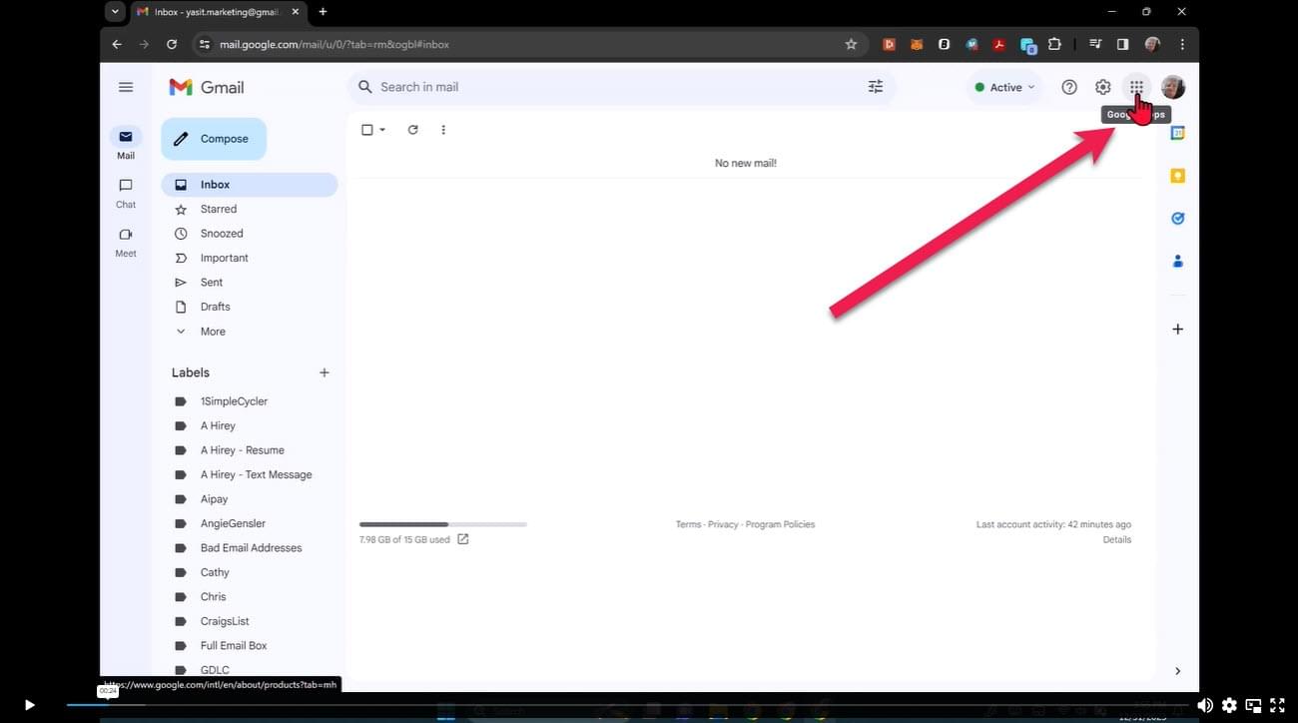Open the Active status dropdown
The height and width of the screenshot is (723, 1298).
click(1004, 87)
